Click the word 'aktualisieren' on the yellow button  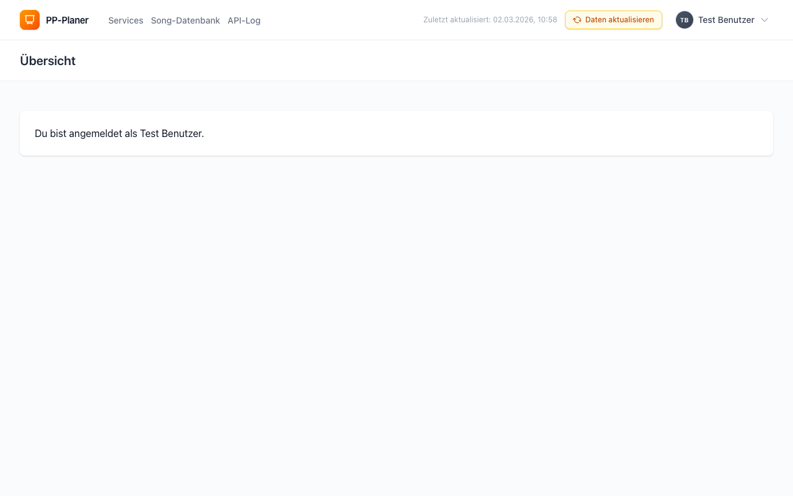coord(631,20)
